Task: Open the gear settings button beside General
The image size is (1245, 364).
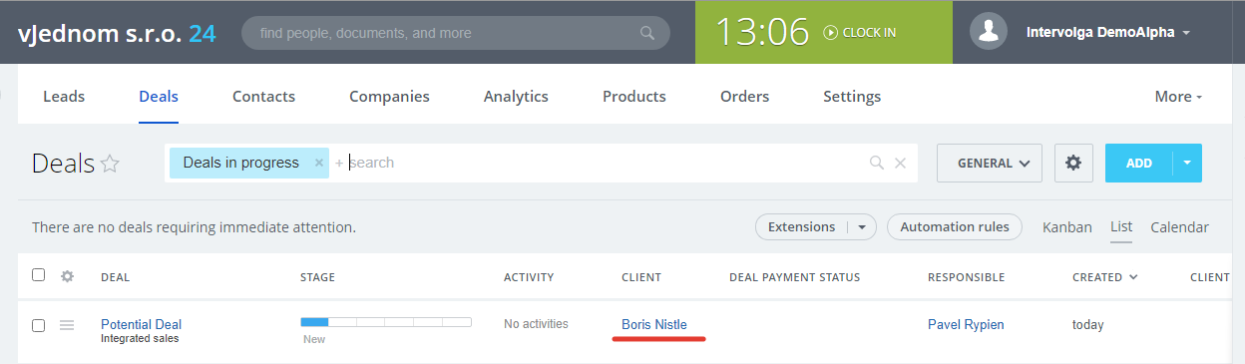Action: [1073, 163]
